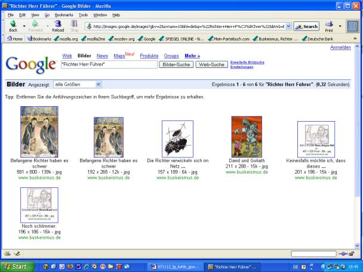Open the Bookmarks folder in bookmarks toolbar
This screenshot has height=272, width=363.
click(x=39, y=39)
